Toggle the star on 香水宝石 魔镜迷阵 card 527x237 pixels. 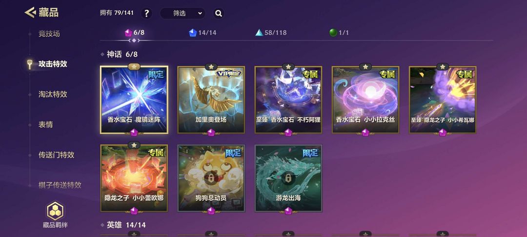134,67
